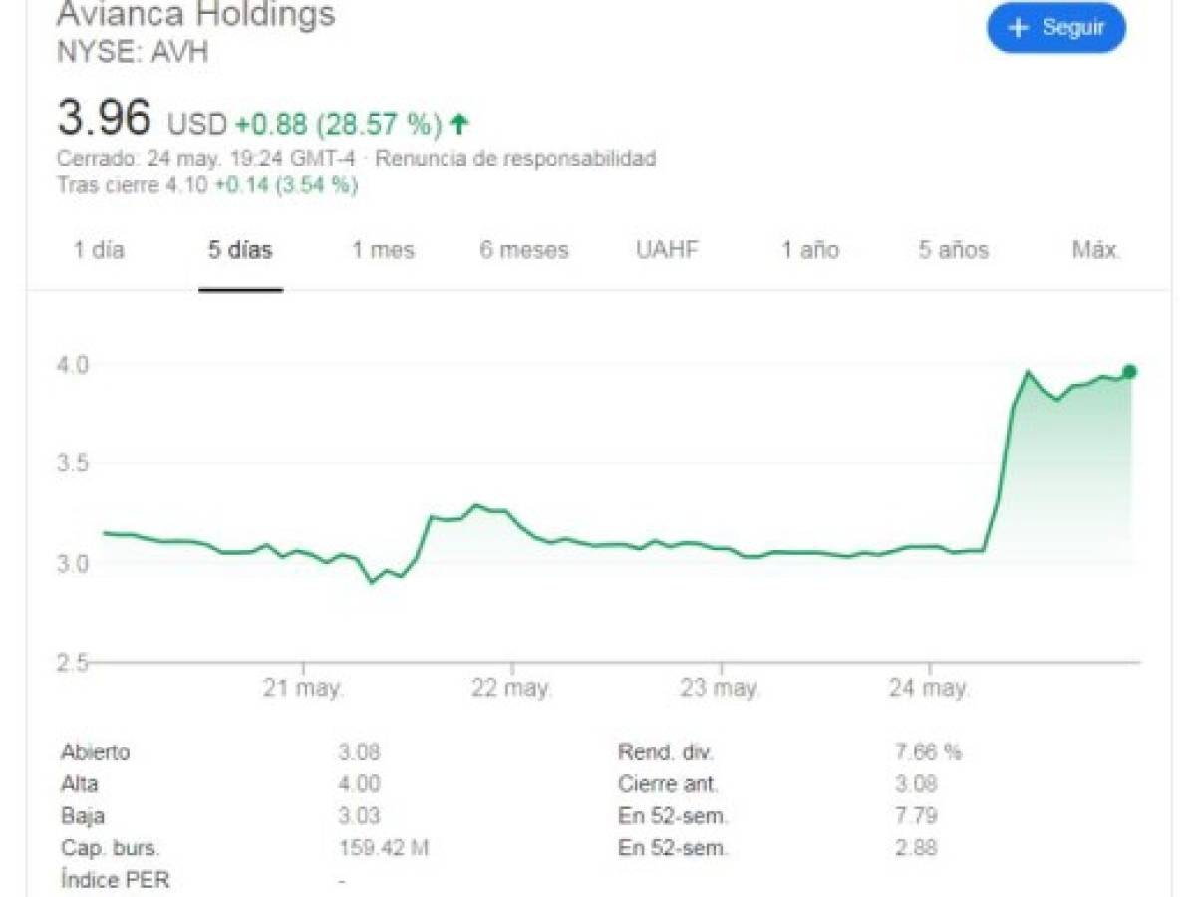Click the "Avianca Holdings" company title

[x=196, y=14]
